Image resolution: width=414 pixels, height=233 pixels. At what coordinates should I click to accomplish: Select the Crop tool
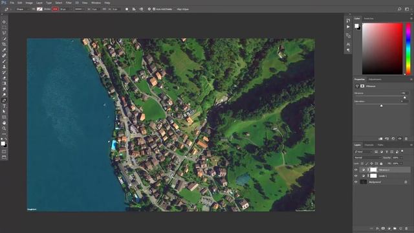[x=4, y=44]
